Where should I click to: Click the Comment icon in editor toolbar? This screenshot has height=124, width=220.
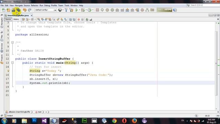point(87,19)
